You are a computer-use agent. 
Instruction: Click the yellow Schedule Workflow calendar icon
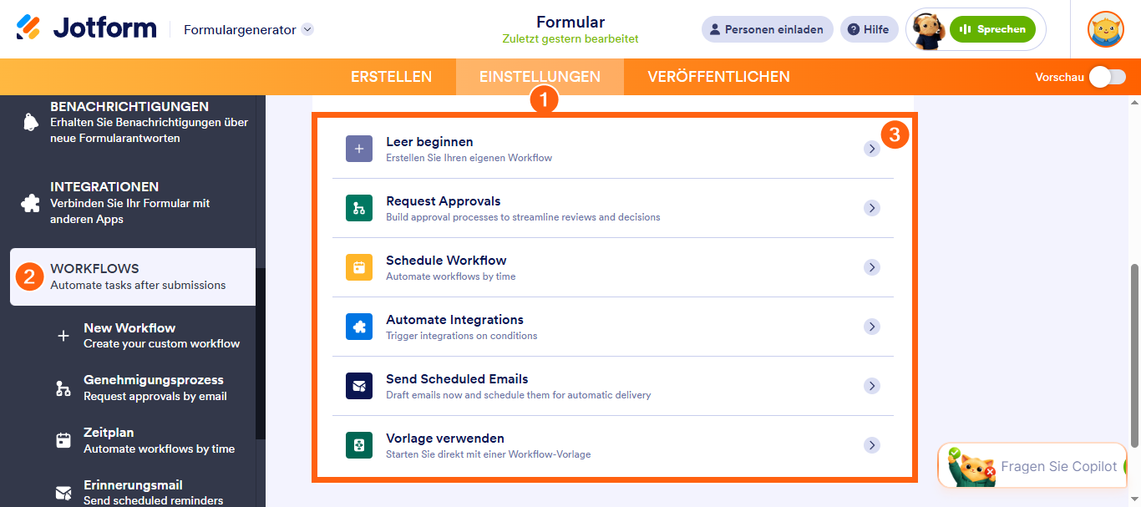359,267
